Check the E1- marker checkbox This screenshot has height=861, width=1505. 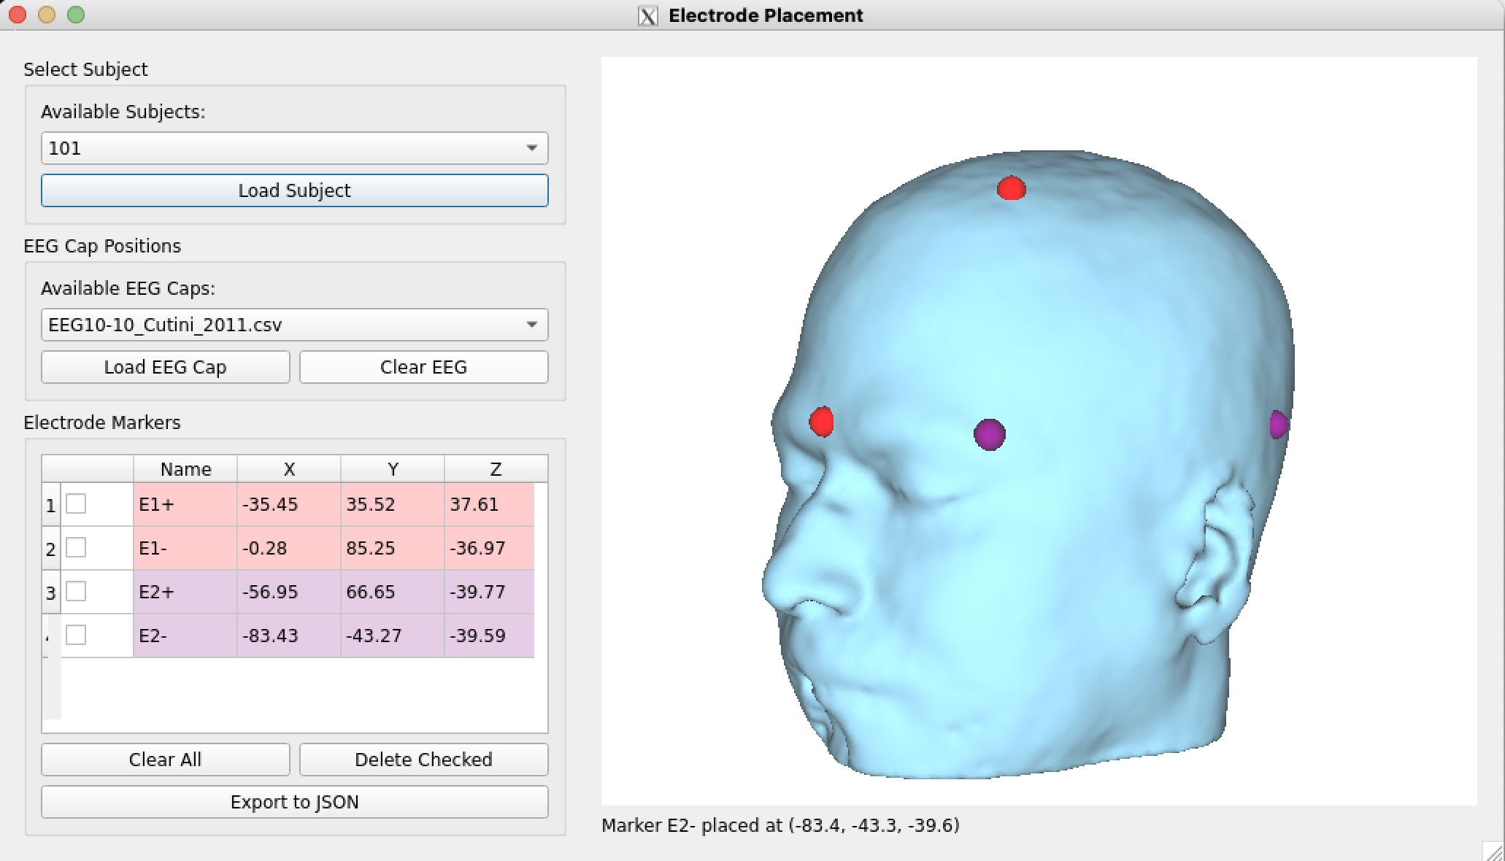click(x=76, y=548)
